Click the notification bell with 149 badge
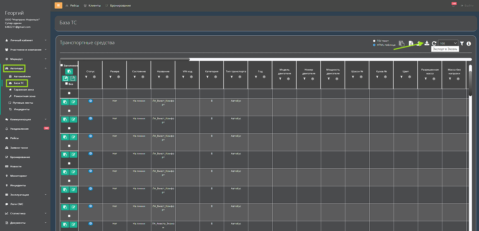 (453, 5)
